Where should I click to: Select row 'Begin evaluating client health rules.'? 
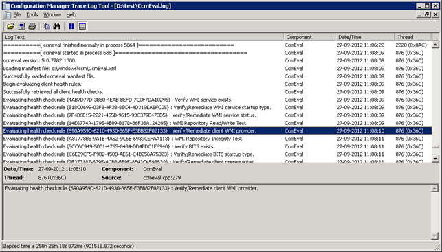pyautogui.click(x=217, y=84)
